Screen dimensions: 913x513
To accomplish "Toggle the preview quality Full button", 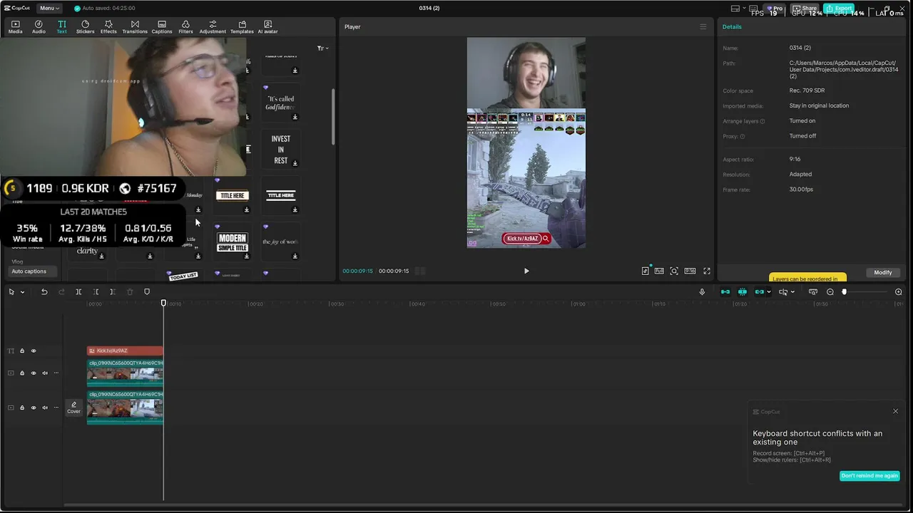I will (x=659, y=271).
